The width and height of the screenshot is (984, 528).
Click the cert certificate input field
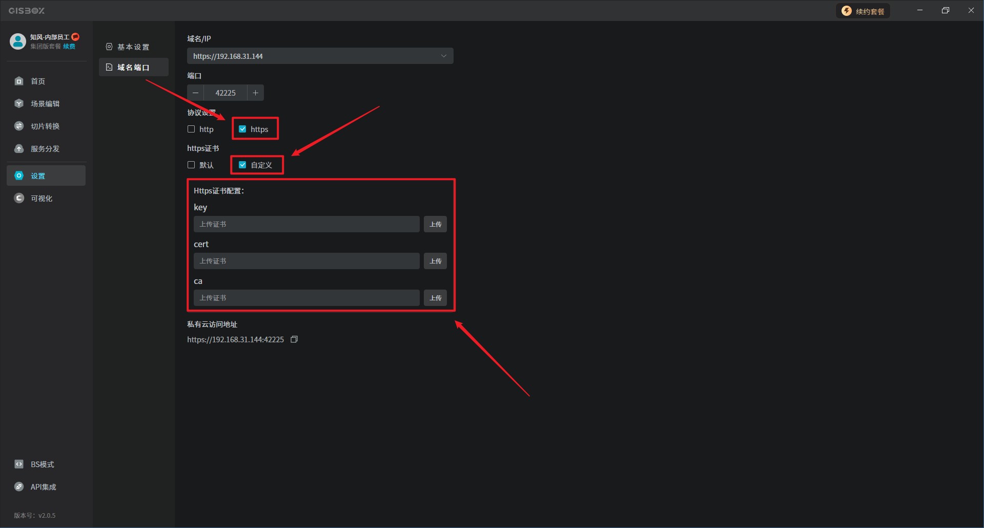coord(306,261)
